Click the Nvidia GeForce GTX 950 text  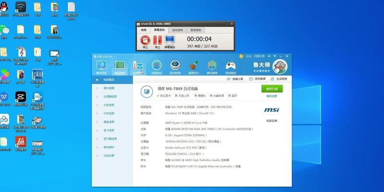186,148
